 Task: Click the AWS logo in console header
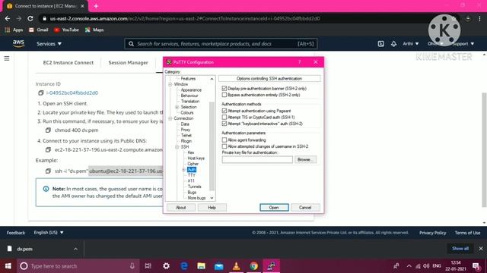(x=18, y=44)
